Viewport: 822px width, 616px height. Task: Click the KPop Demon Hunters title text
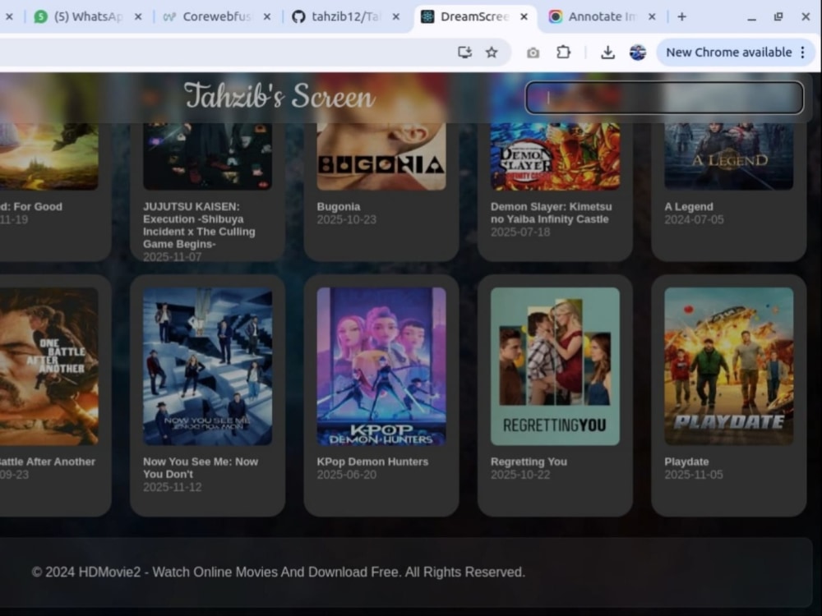point(372,462)
